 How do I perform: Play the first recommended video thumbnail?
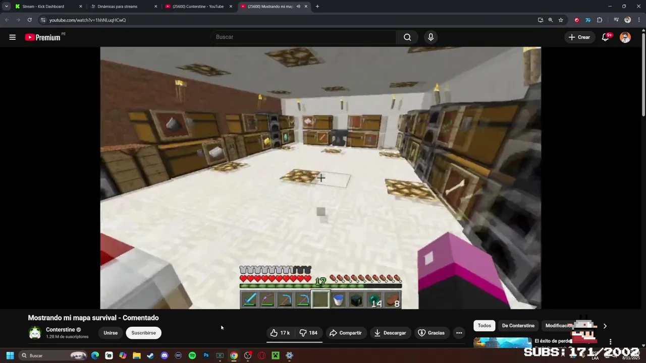point(502,343)
